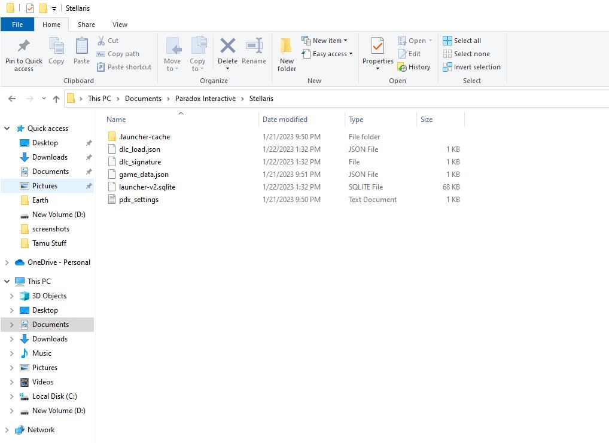Click the Paste clipboard icon
The width and height of the screenshot is (609, 443).
(81, 46)
